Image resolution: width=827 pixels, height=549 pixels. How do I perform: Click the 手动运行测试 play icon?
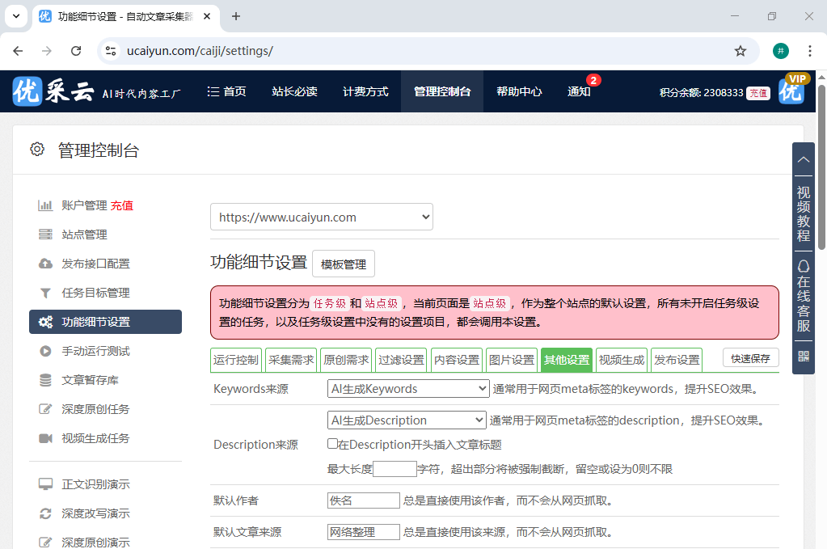(46, 351)
